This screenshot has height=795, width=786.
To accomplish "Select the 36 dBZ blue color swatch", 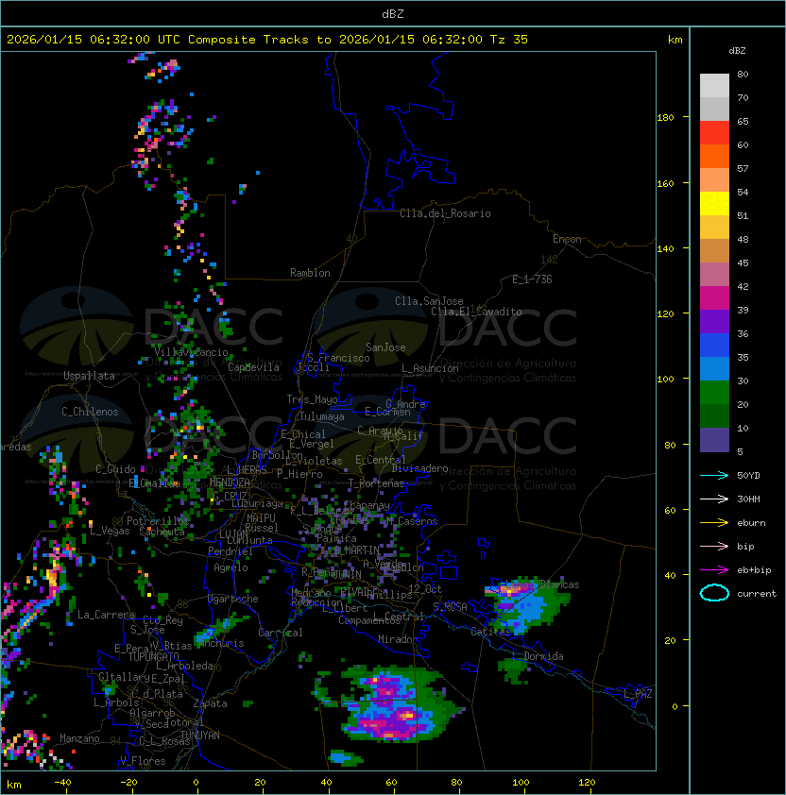I will click(x=714, y=345).
